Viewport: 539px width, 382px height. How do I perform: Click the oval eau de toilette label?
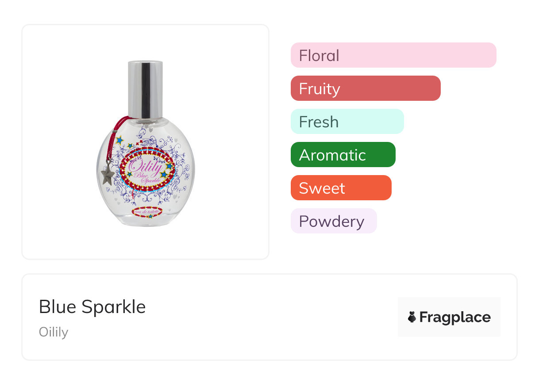[x=147, y=213]
